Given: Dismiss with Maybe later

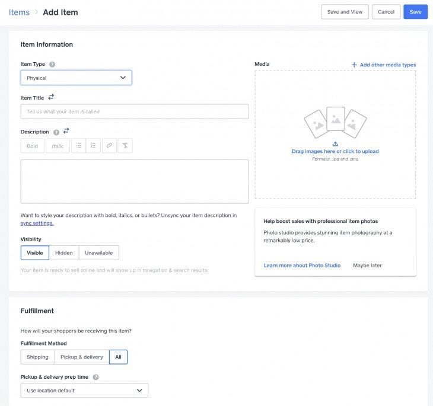Looking at the screenshot, I should pos(367,266).
